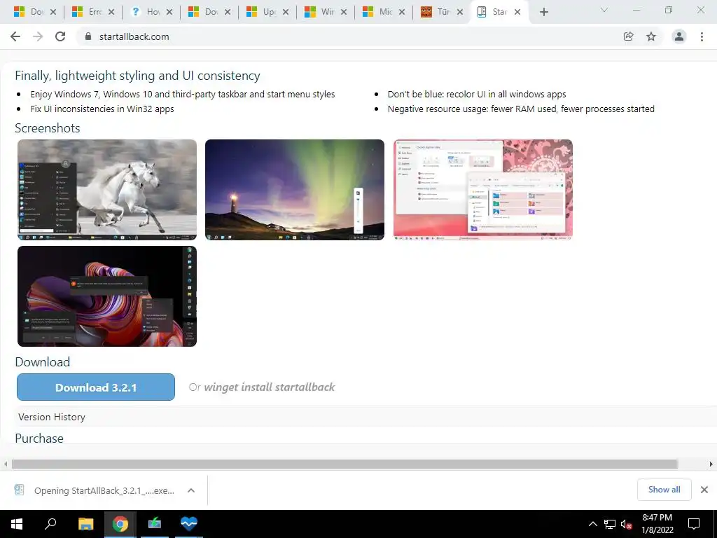Share this page icon in address bar
Image resolution: width=717 pixels, height=538 pixels.
tap(628, 36)
